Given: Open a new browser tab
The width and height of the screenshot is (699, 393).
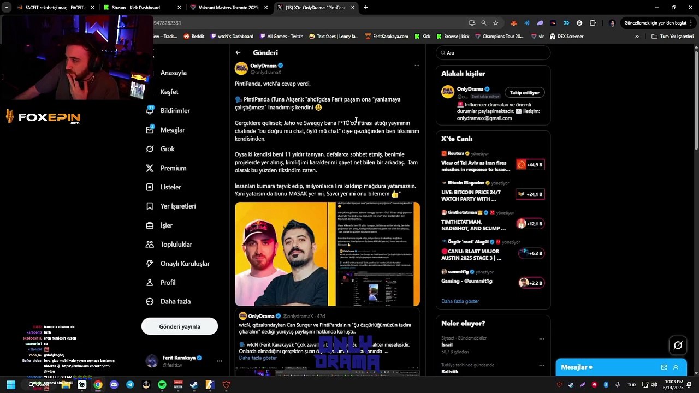Looking at the screenshot, I should [x=366, y=8].
